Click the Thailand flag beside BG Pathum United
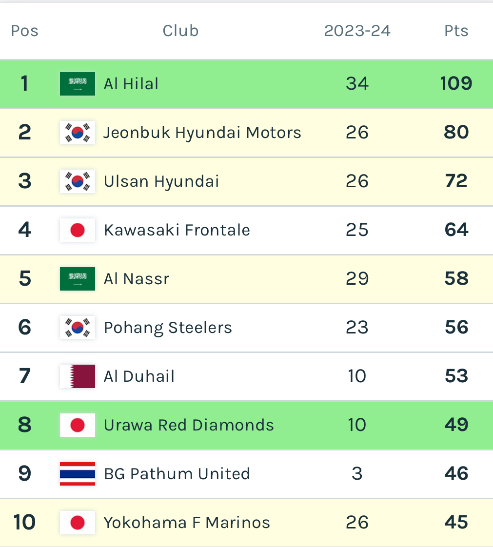493x547 pixels. (x=78, y=474)
